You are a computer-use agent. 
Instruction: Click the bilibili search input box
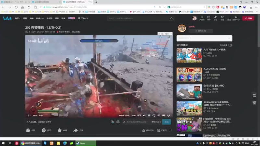[x=138, y=18]
